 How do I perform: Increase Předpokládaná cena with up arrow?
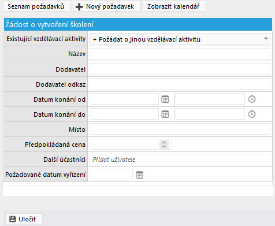(x=164, y=143)
